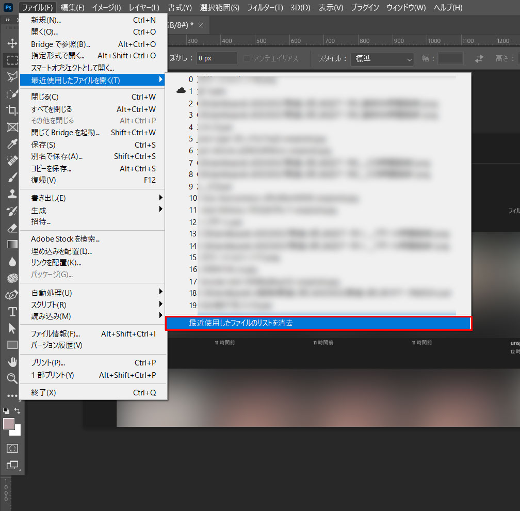Click 終了(X) to quit Photoshop
This screenshot has height=511, width=520.
[44, 393]
